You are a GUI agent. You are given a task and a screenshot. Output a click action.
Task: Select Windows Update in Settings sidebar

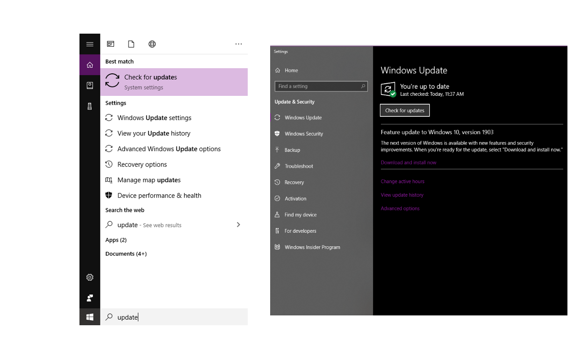(x=322, y=118)
